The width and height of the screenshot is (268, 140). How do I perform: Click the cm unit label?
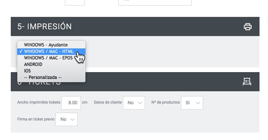84,103
